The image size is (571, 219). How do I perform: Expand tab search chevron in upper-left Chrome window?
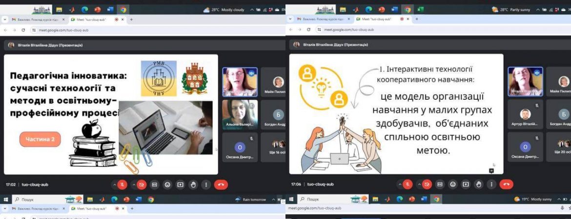pyautogui.click(x=6, y=19)
